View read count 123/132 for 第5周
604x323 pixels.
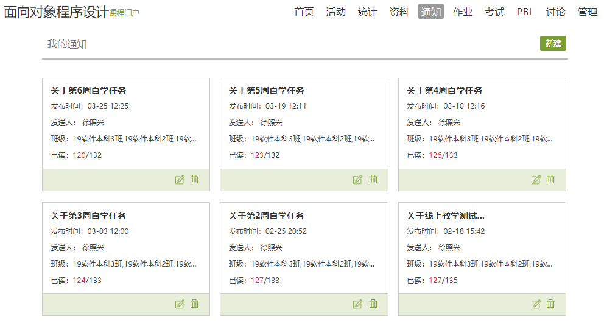[265, 155]
